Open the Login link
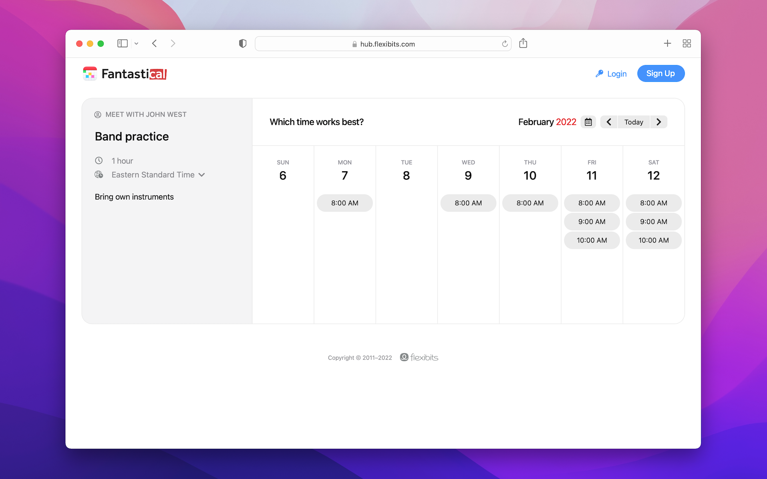Image resolution: width=767 pixels, height=479 pixels. 611,74
